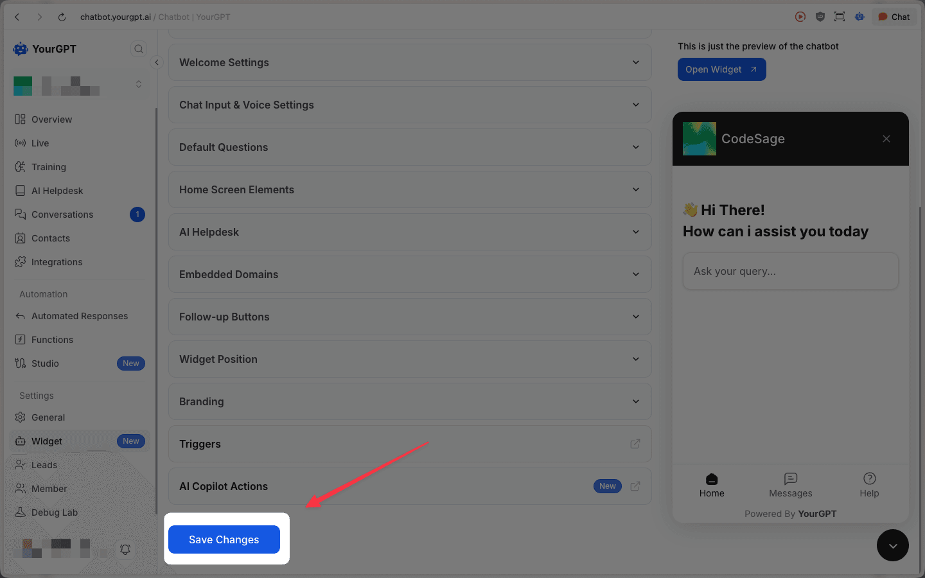925x578 pixels.
Task: Click the Open Widget button
Action: 721,69
